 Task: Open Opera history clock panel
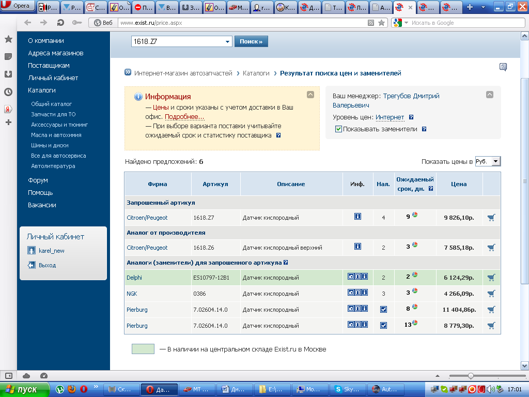click(x=8, y=92)
